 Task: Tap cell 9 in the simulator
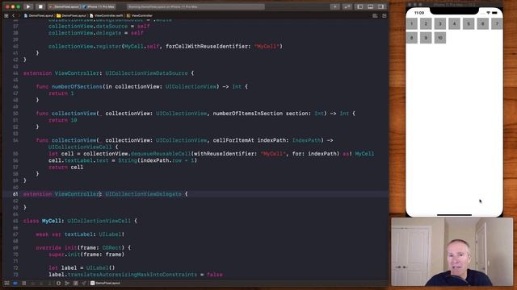426,38
